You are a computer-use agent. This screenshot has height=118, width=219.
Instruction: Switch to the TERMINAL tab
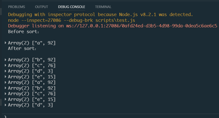[103, 7]
